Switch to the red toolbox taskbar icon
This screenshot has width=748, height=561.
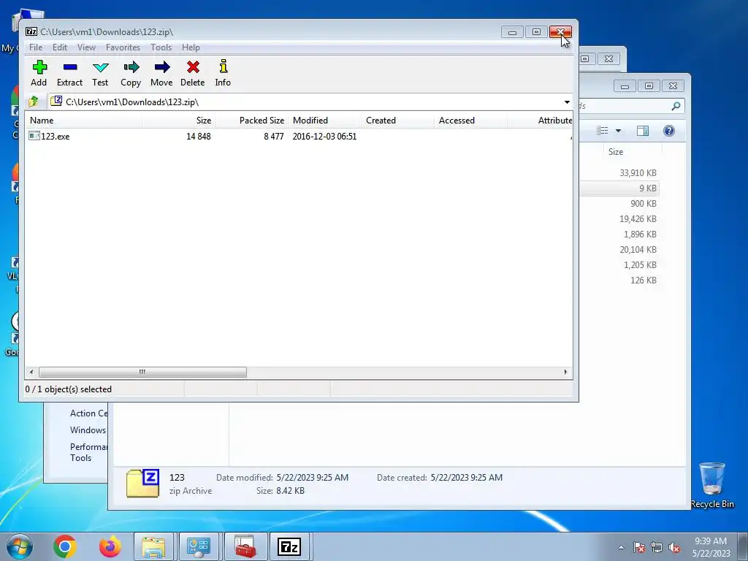pyautogui.click(x=245, y=546)
